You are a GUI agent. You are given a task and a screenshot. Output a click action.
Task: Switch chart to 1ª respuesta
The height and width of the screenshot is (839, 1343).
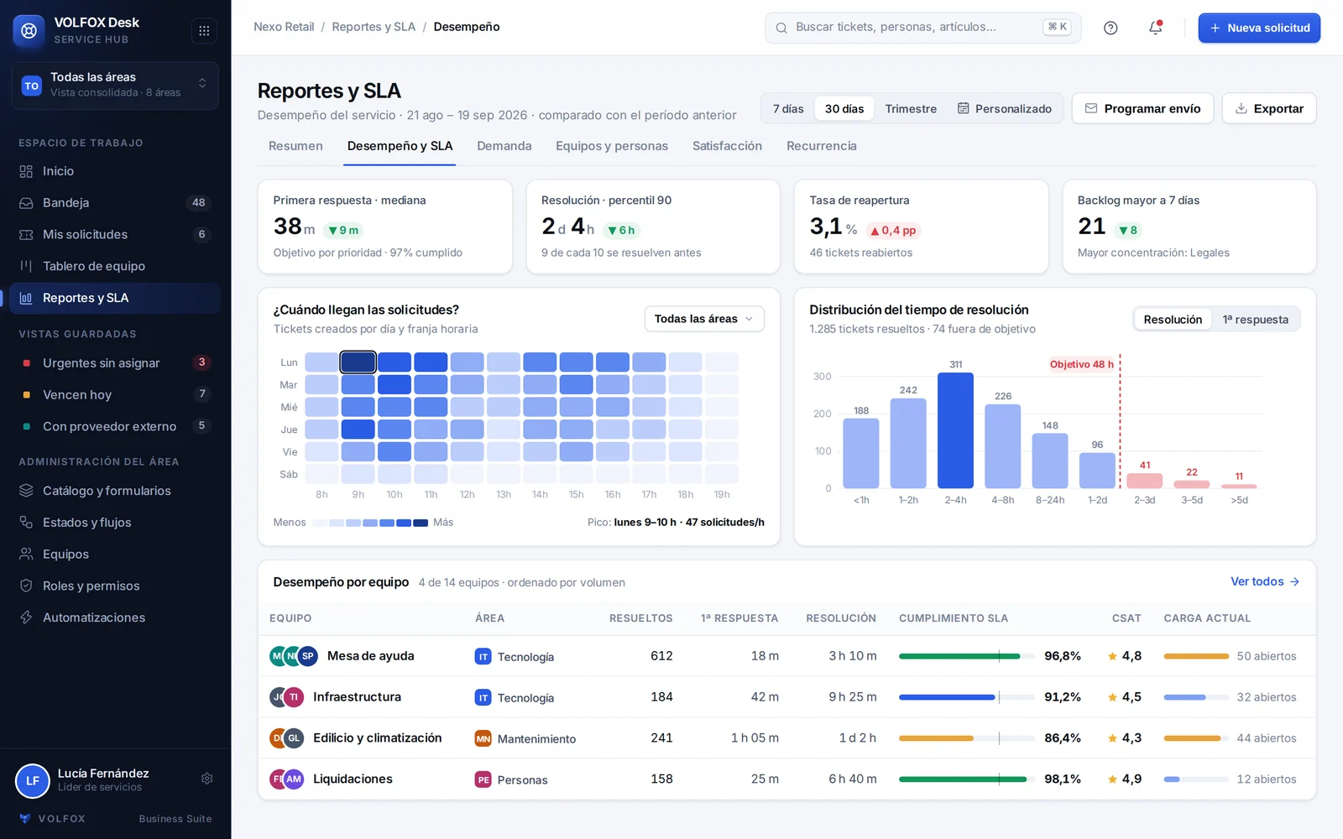click(1255, 320)
